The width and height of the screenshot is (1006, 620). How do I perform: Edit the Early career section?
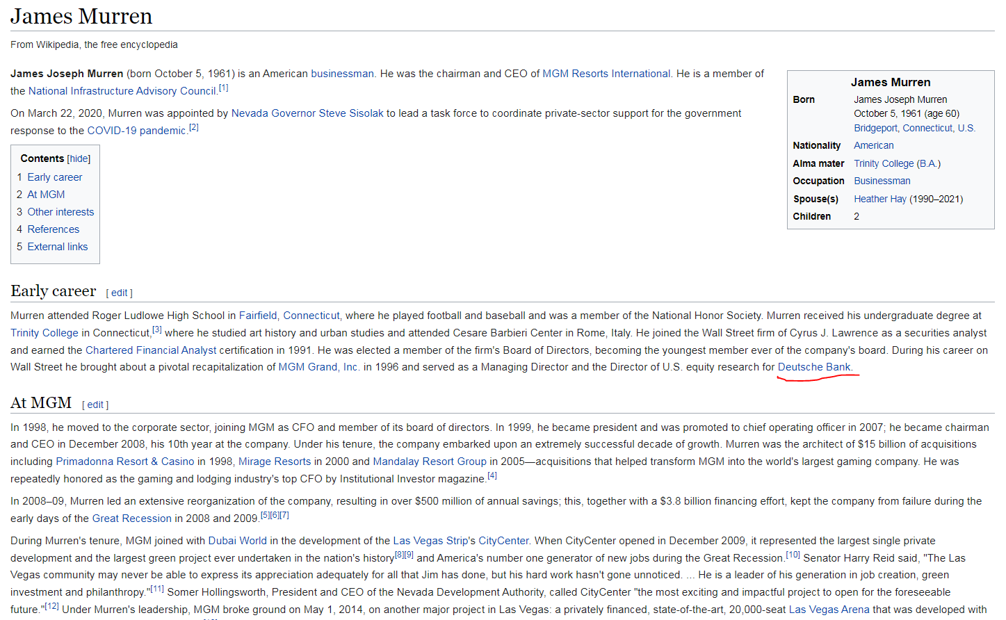pyautogui.click(x=120, y=293)
